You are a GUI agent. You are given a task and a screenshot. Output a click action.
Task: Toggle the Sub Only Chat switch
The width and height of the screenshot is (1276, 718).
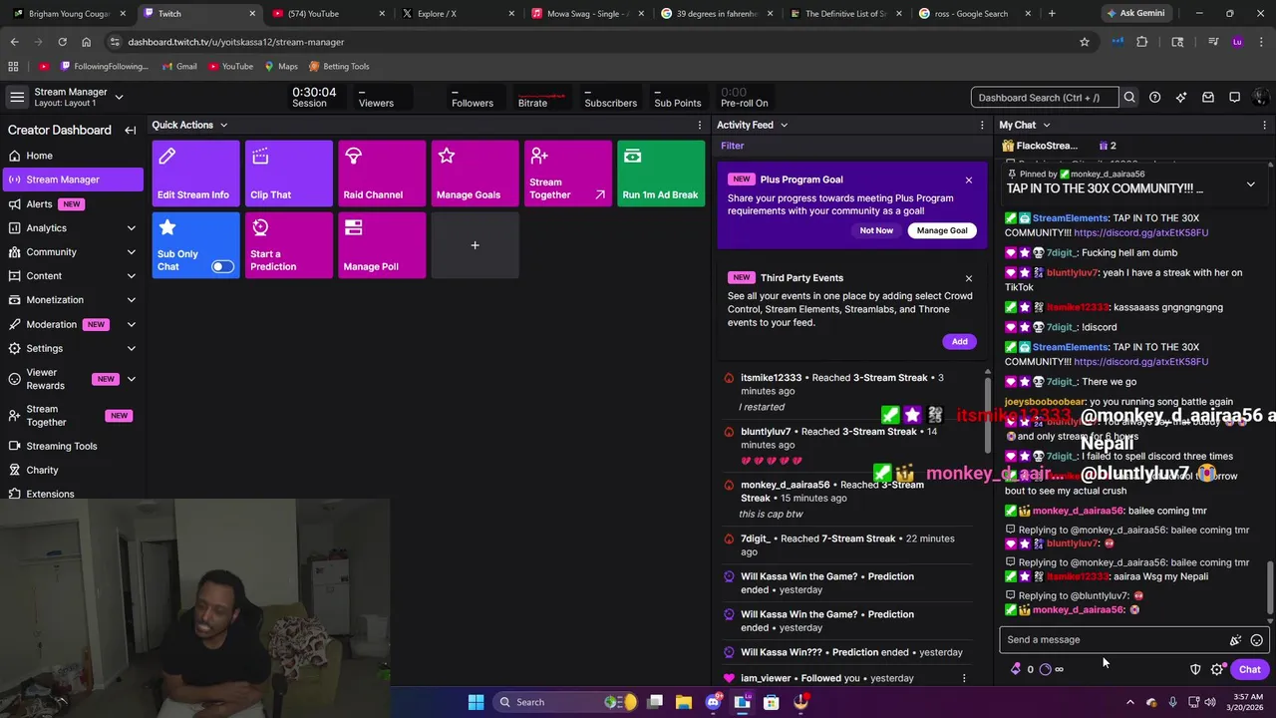pyautogui.click(x=222, y=266)
